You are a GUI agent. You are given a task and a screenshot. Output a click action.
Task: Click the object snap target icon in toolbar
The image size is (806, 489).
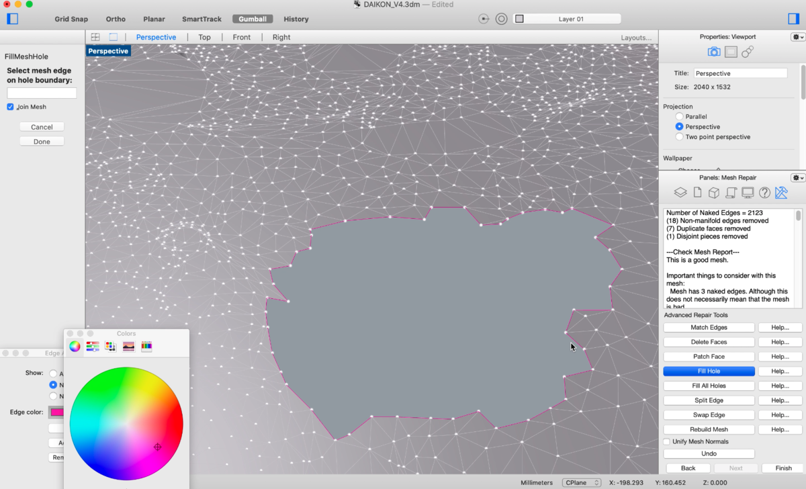point(484,19)
